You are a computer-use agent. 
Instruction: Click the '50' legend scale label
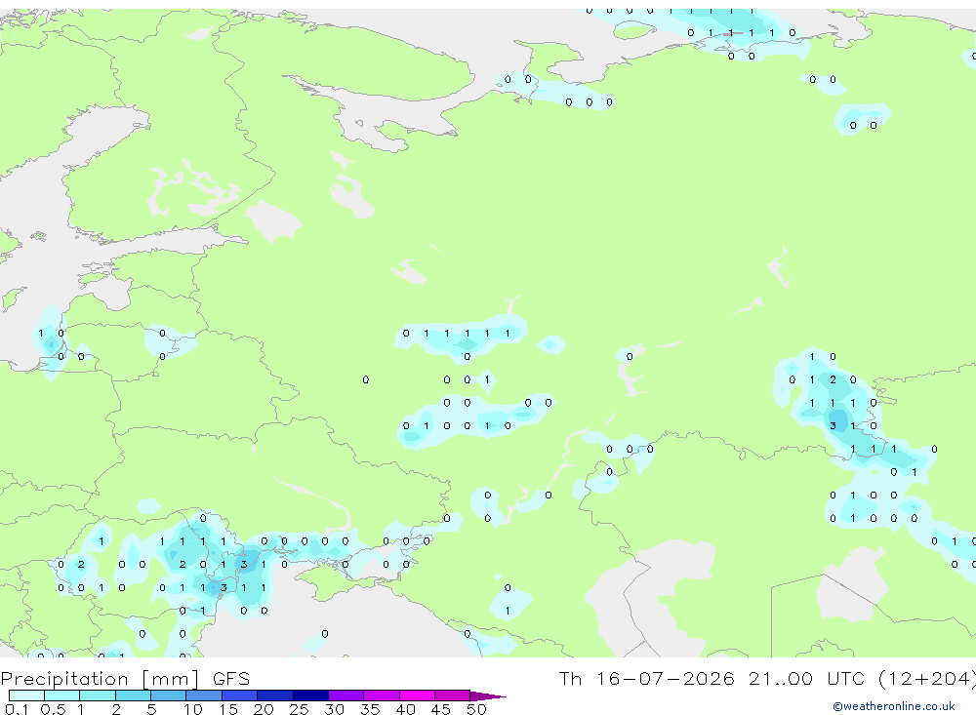476,709
